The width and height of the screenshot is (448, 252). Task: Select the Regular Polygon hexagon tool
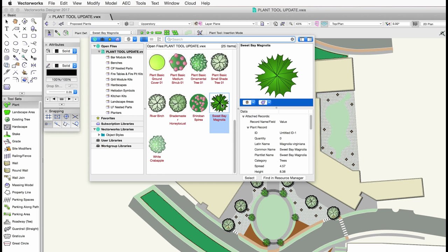pyautogui.click(x=34, y=51)
